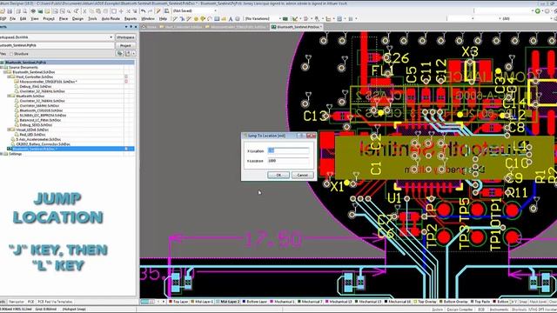Click the Home tab house icon

(x=144, y=27)
